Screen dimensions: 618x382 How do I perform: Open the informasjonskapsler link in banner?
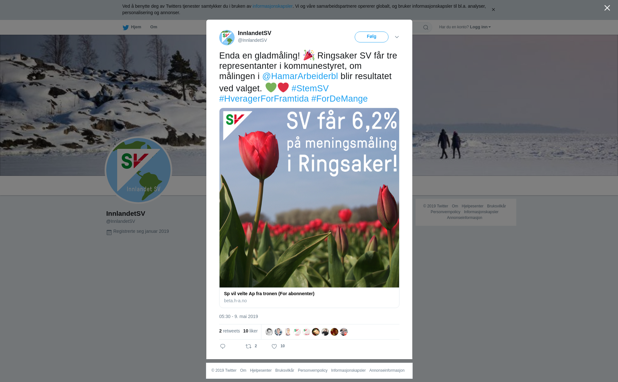pos(272,6)
